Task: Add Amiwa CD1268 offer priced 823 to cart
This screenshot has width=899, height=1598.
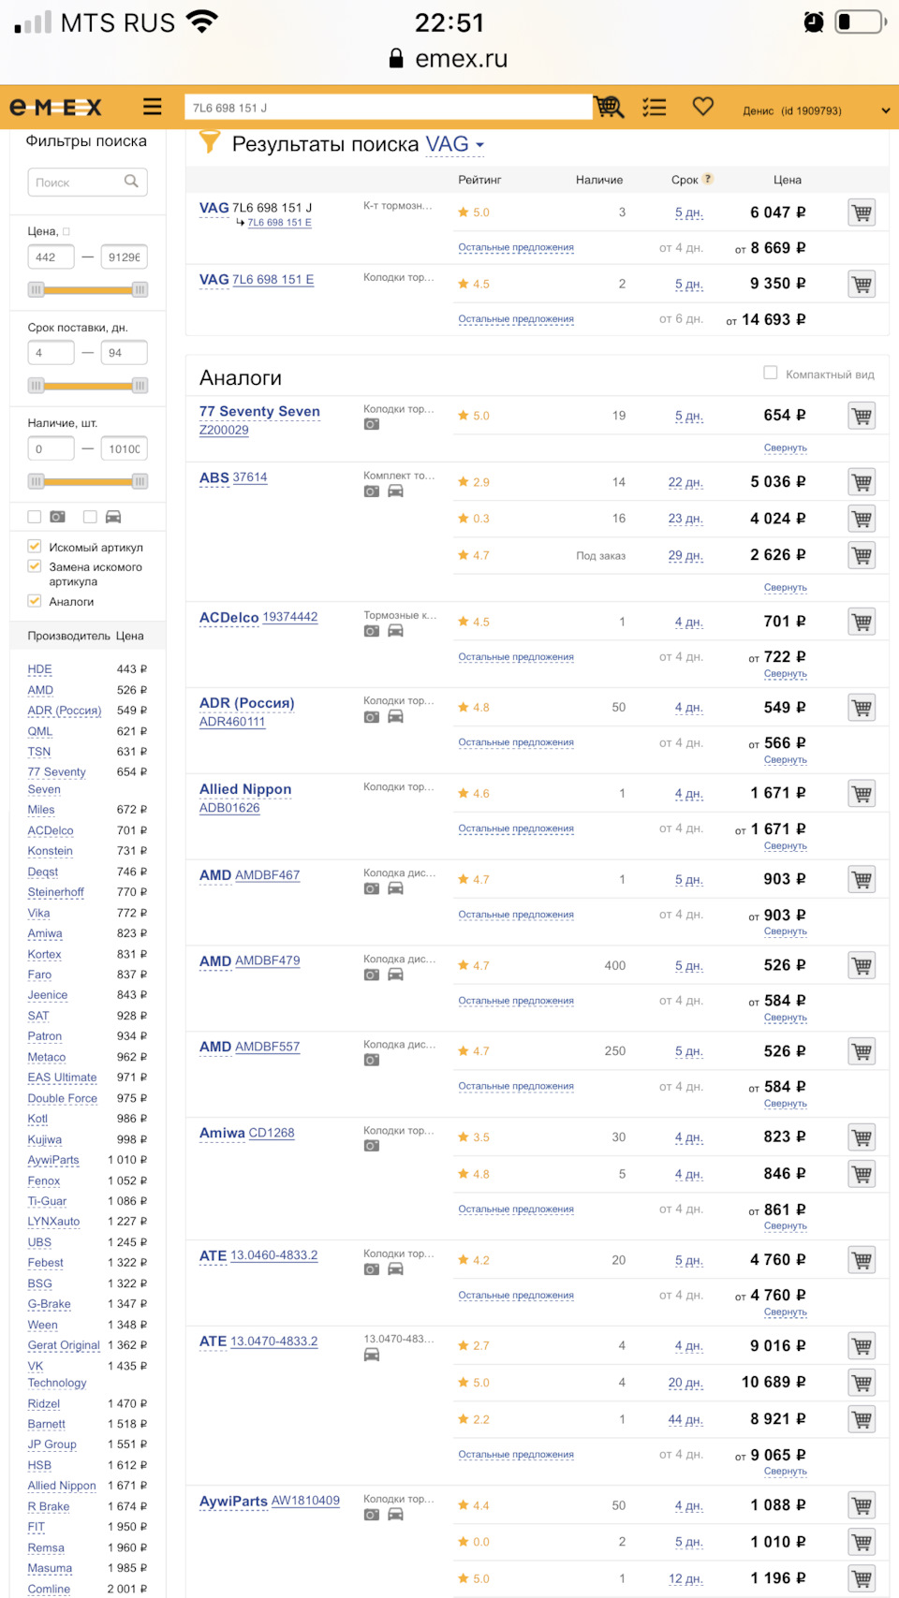Action: [862, 1137]
